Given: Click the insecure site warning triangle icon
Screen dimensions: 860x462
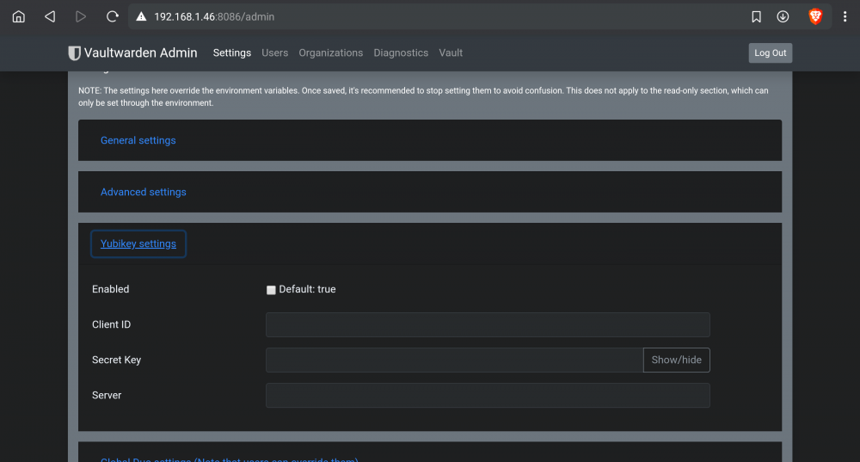Looking at the screenshot, I should pos(142,16).
